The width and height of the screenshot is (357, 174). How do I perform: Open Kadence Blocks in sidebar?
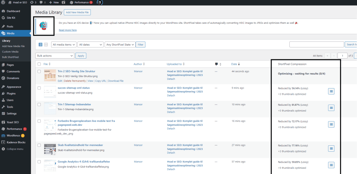(15, 142)
